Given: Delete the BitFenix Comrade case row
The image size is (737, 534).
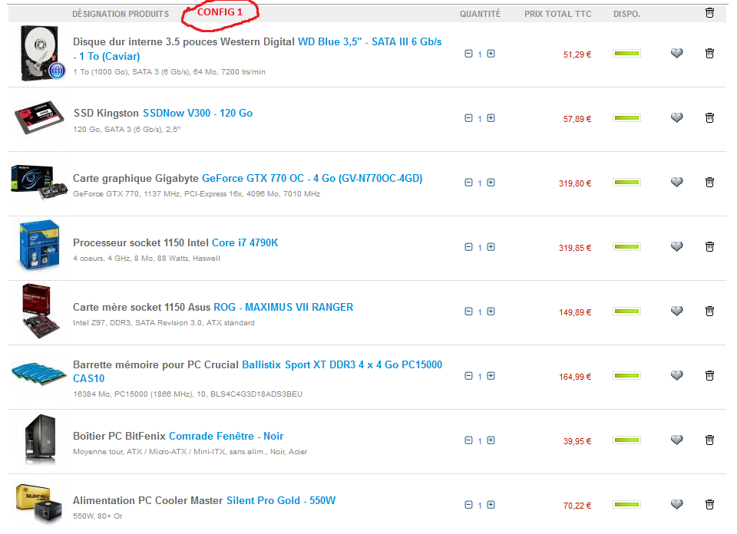Looking at the screenshot, I should 709,440.
